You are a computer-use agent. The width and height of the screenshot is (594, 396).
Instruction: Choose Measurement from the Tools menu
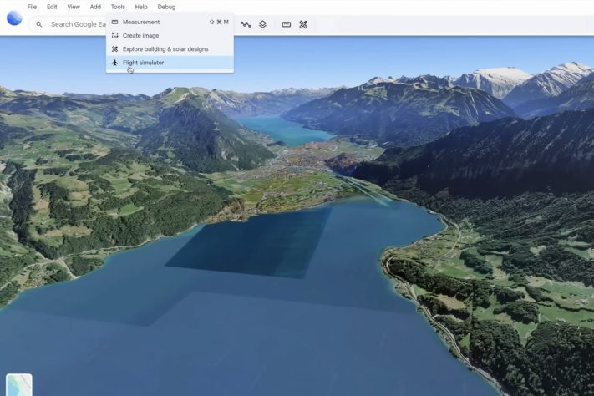coord(170,22)
